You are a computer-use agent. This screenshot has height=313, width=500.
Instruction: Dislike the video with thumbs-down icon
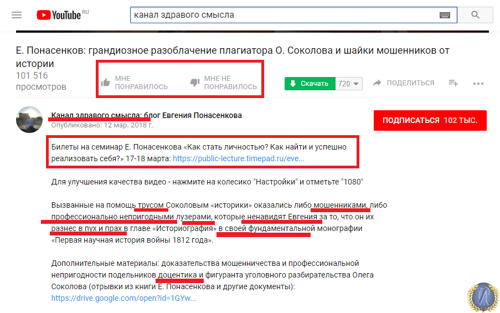point(194,83)
